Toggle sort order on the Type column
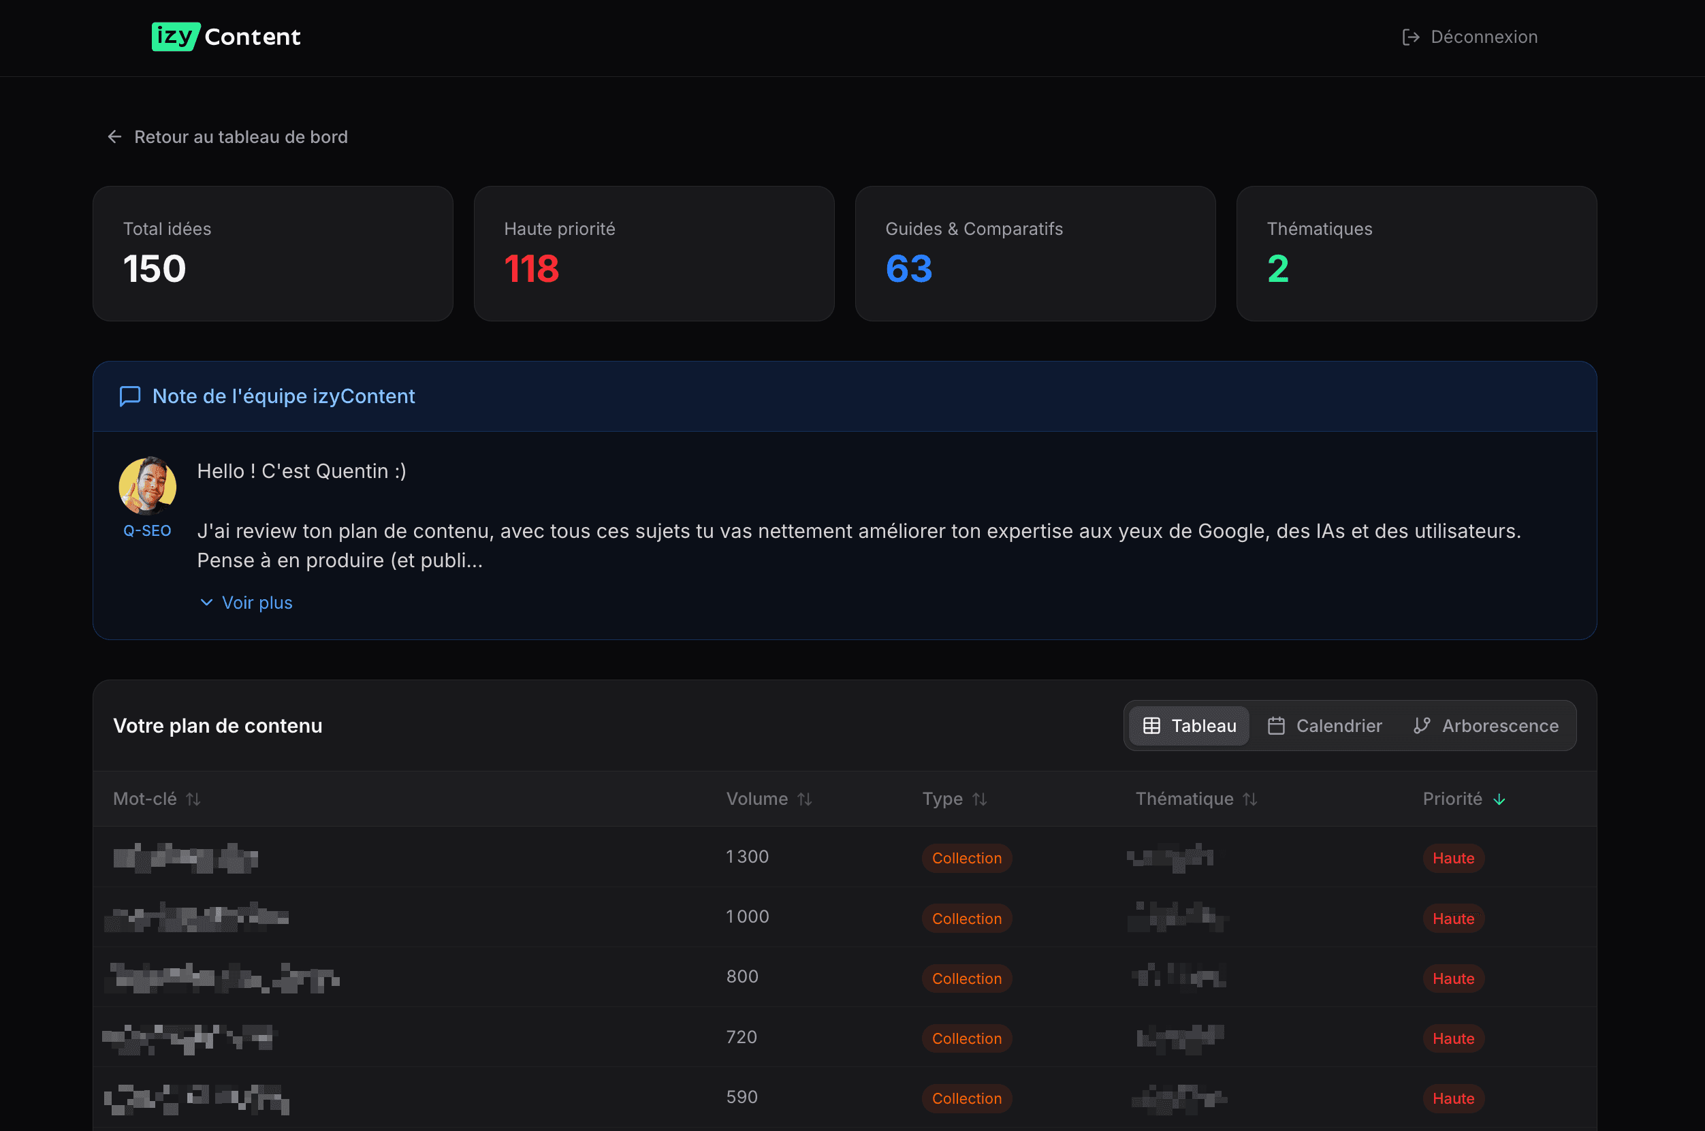Image resolution: width=1705 pixels, height=1131 pixels. tap(978, 799)
